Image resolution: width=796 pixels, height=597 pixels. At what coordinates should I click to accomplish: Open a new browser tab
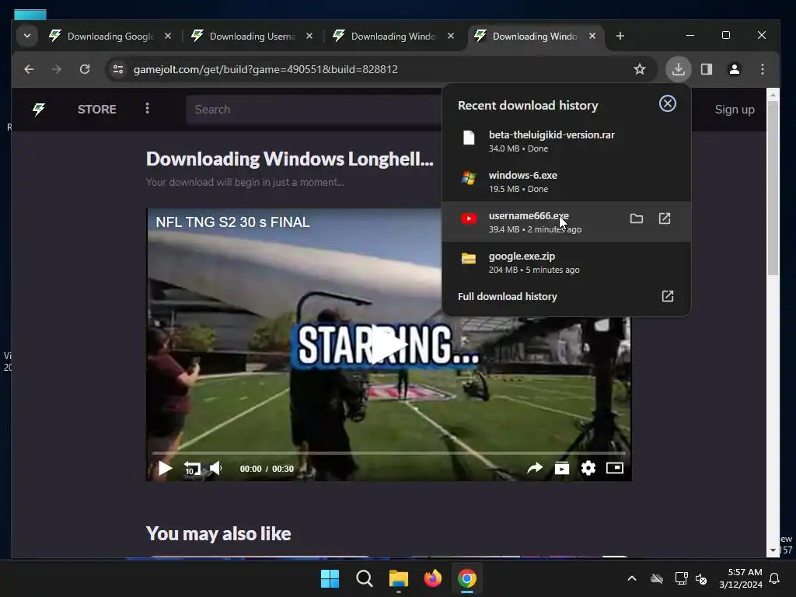tap(620, 36)
